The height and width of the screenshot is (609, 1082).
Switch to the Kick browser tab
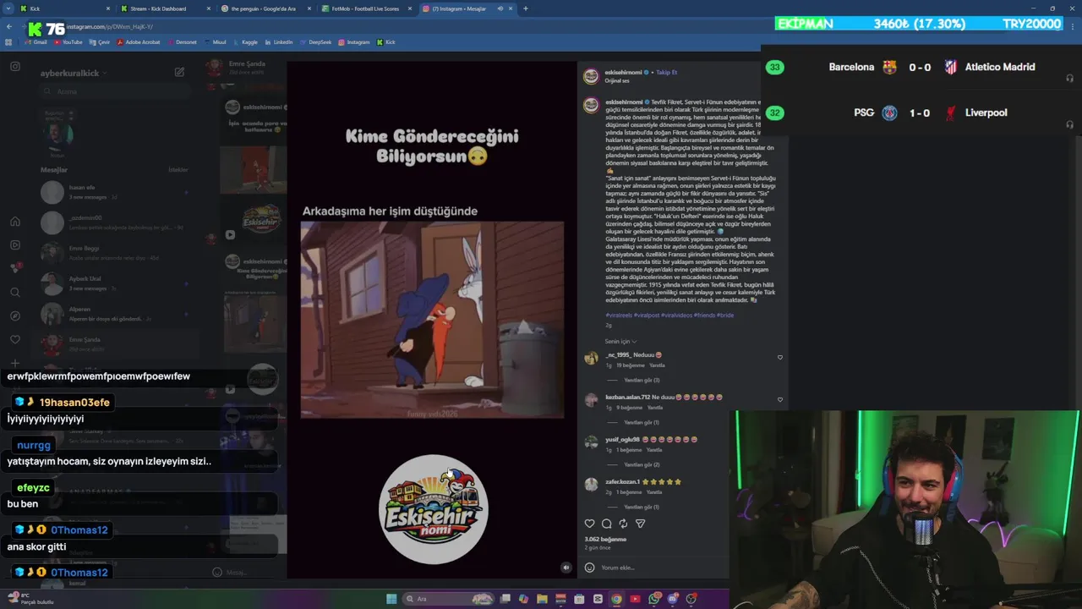pos(64,8)
